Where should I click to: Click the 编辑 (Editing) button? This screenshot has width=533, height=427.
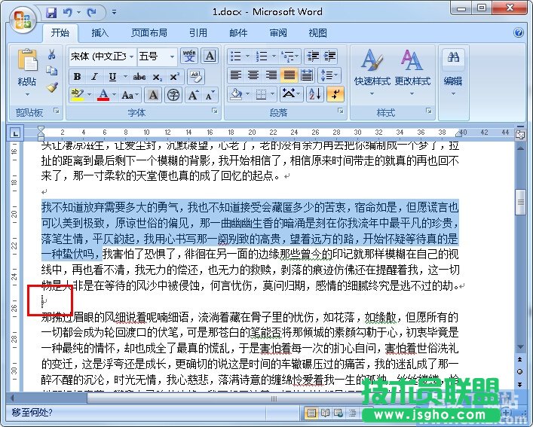tap(452, 70)
